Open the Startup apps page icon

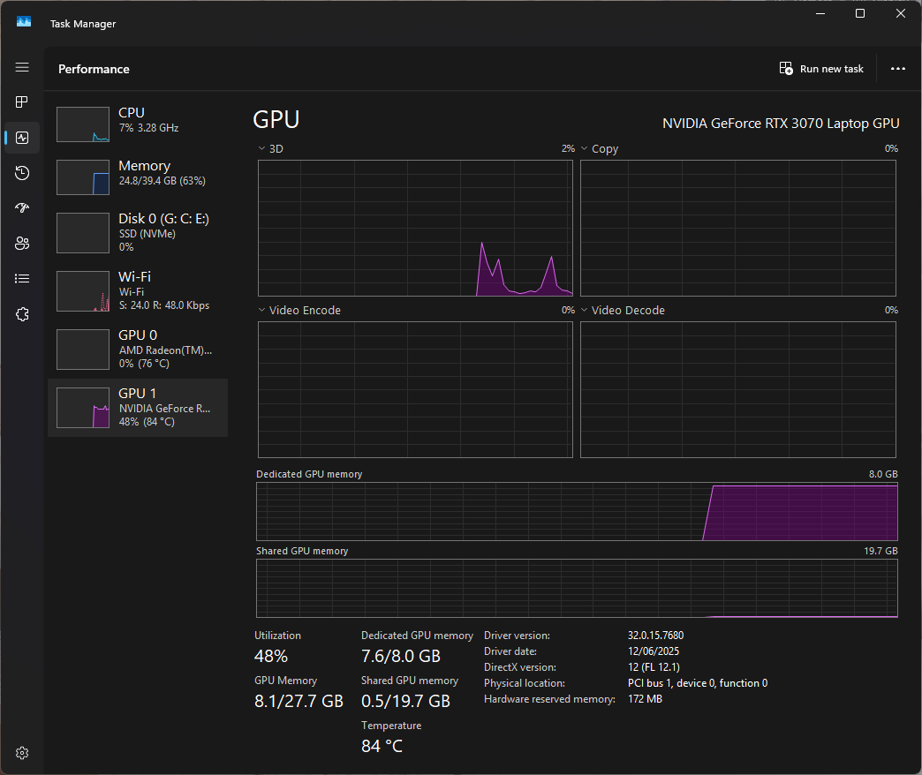(x=22, y=208)
